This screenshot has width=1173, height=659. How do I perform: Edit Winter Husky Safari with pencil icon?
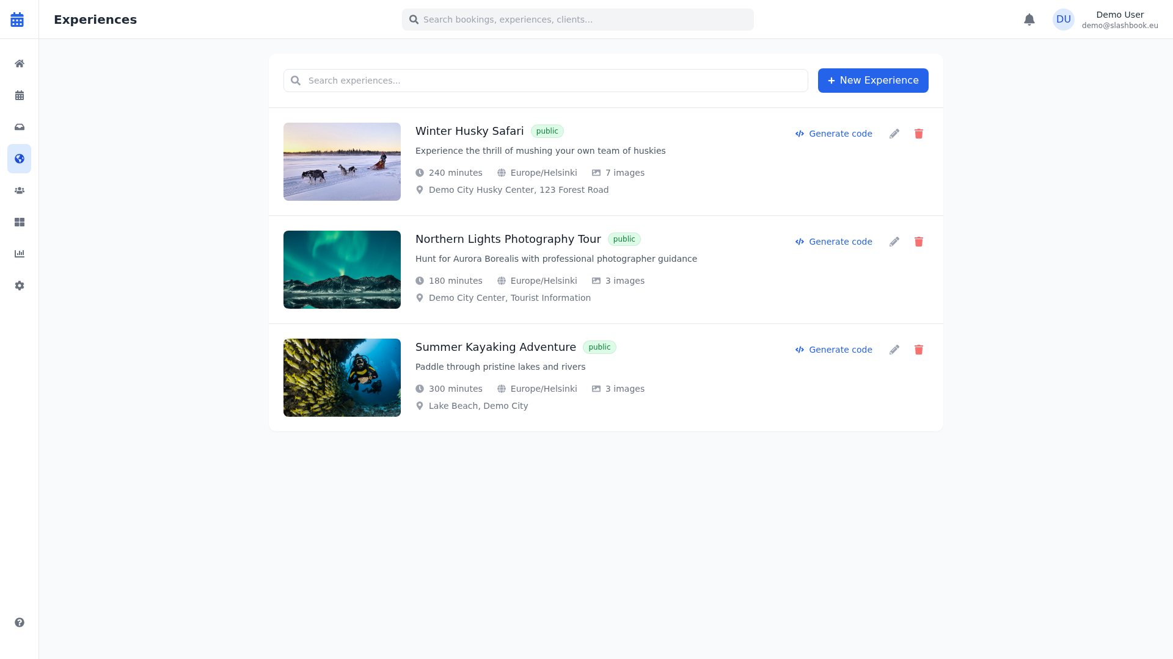point(894,134)
